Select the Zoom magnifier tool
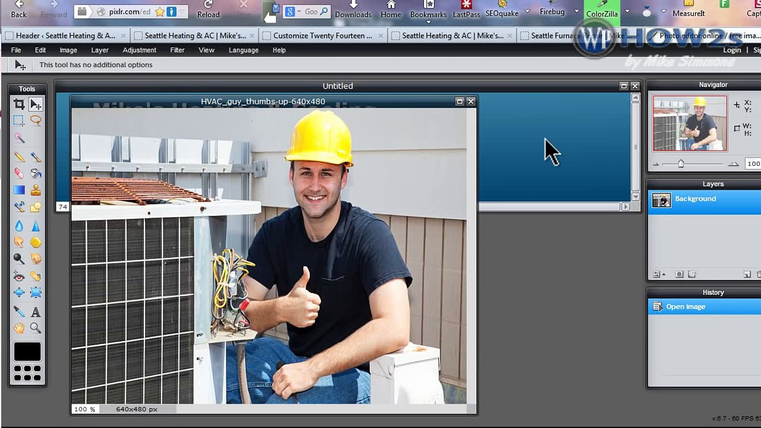This screenshot has width=761, height=428. pos(36,328)
